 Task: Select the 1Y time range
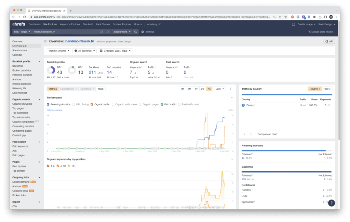click(x=196, y=89)
